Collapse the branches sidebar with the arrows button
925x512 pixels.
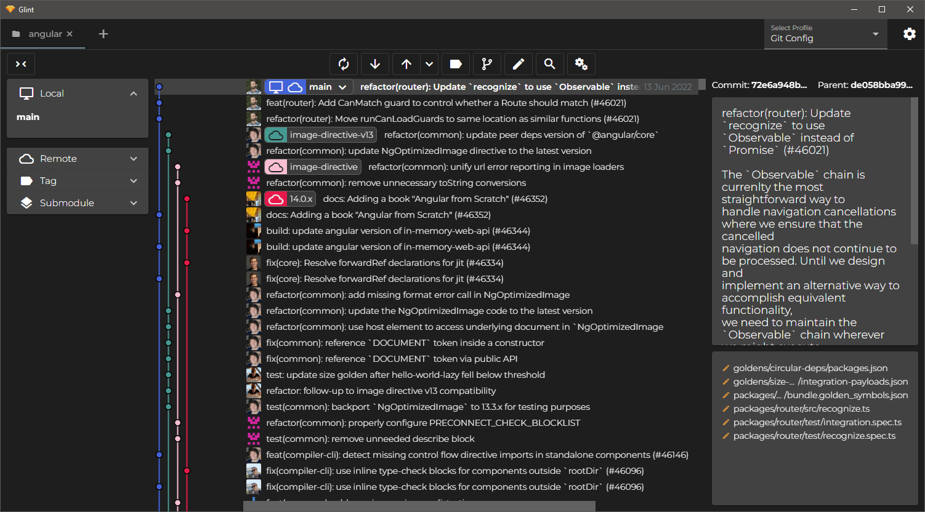[20, 63]
